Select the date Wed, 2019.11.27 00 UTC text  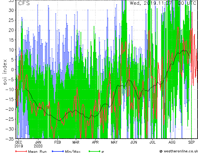tap(163, 3)
